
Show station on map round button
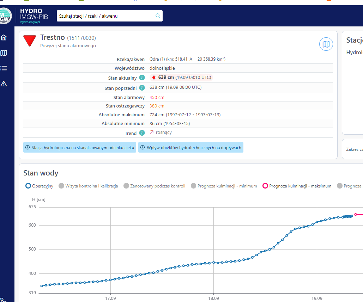coord(326,44)
